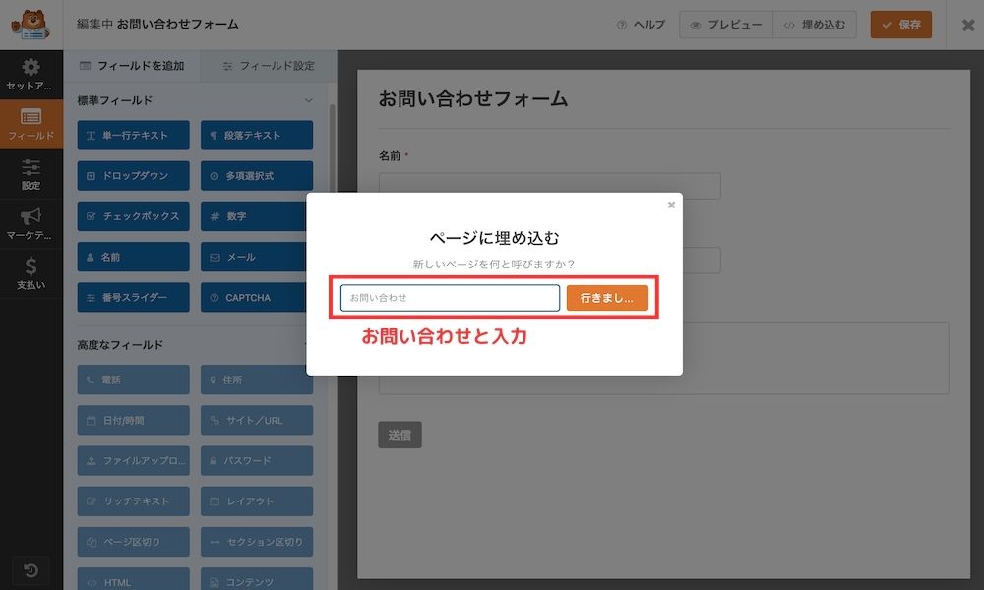Add a コンテンツ field
The height and width of the screenshot is (590, 984).
click(257, 579)
